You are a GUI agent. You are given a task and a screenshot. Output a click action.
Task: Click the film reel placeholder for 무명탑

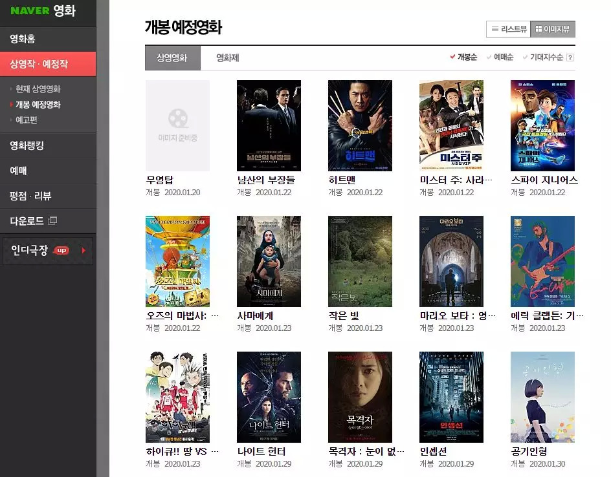178,125
